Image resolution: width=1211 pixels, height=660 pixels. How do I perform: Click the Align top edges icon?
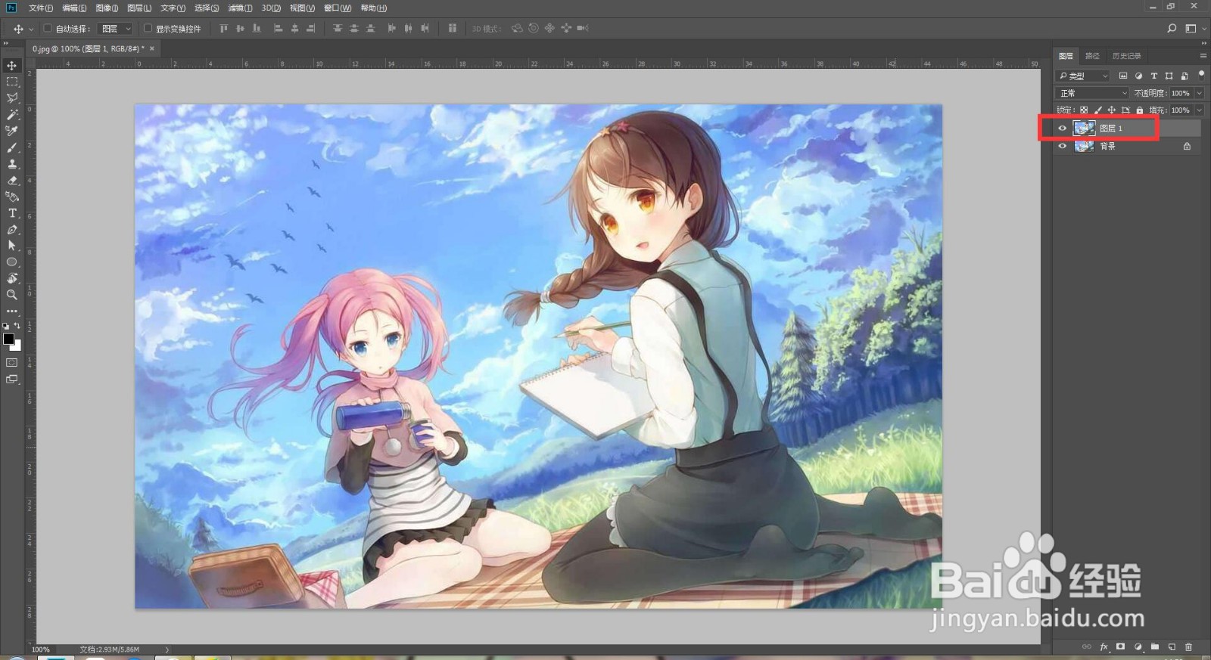tap(223, 29)
